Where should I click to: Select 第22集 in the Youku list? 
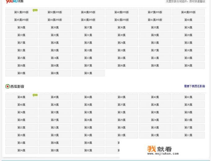point(188,43)
